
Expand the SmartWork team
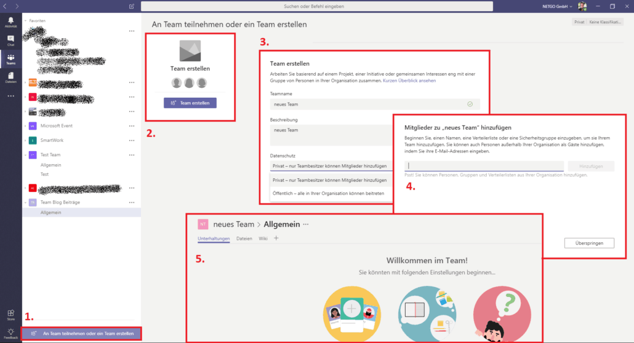(x=25, y=141)
